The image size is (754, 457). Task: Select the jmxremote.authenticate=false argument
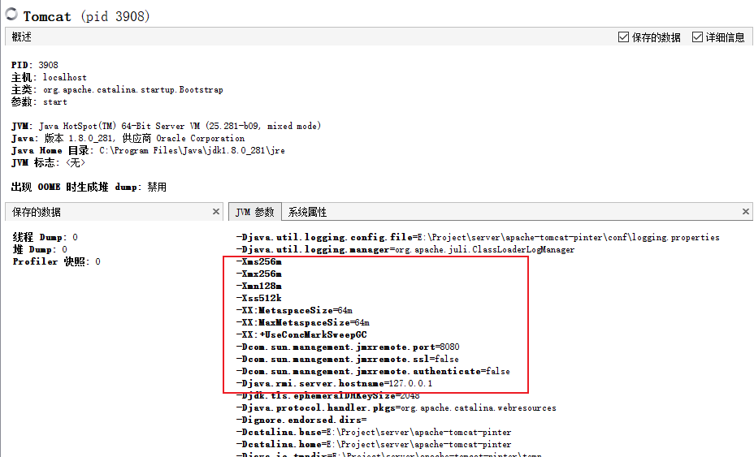[373, 371]
